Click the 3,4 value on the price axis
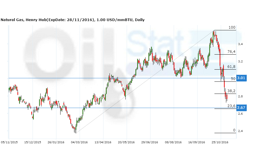The image size is (262, 147). click(240, 44)
